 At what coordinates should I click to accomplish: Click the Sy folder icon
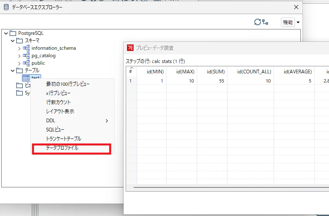pos(19,93)
